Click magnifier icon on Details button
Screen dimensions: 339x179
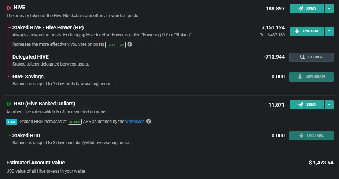tap(302, 57)
